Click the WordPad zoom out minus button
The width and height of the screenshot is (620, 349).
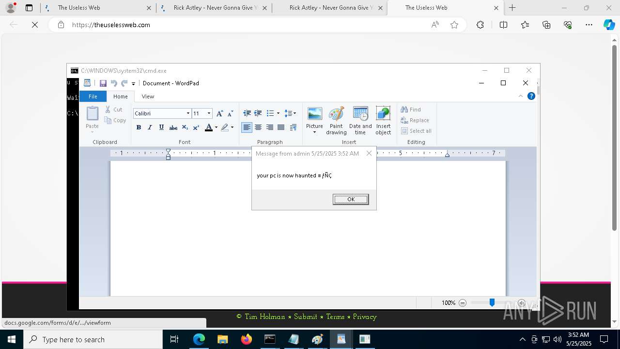[x=463, y=303]
